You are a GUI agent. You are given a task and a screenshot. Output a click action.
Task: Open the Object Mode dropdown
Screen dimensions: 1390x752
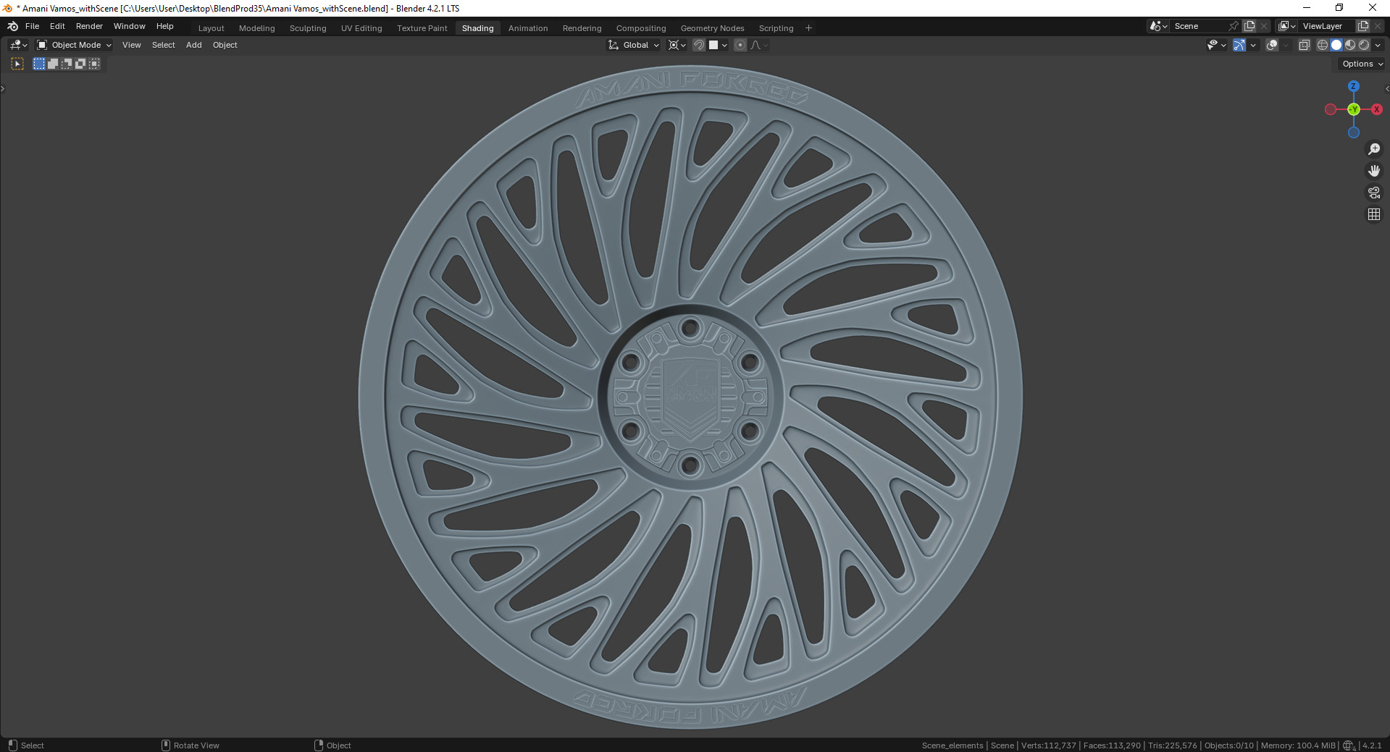(x=74, y=45)
